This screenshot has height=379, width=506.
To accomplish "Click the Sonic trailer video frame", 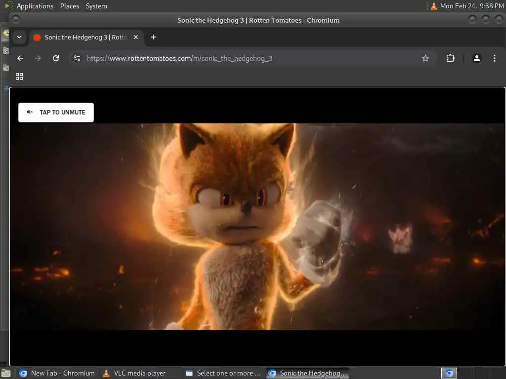I will click(257, 227).
